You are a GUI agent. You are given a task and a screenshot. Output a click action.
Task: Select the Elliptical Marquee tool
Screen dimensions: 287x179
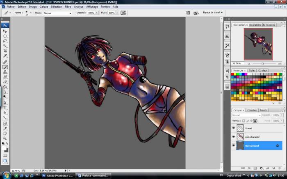click(x=5, y=36)
